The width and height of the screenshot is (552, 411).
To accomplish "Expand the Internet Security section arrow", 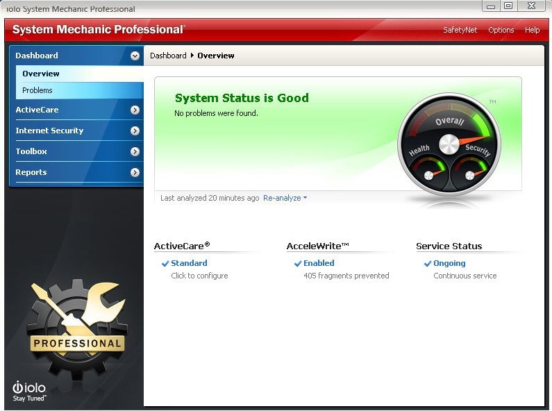I will 135,131.
